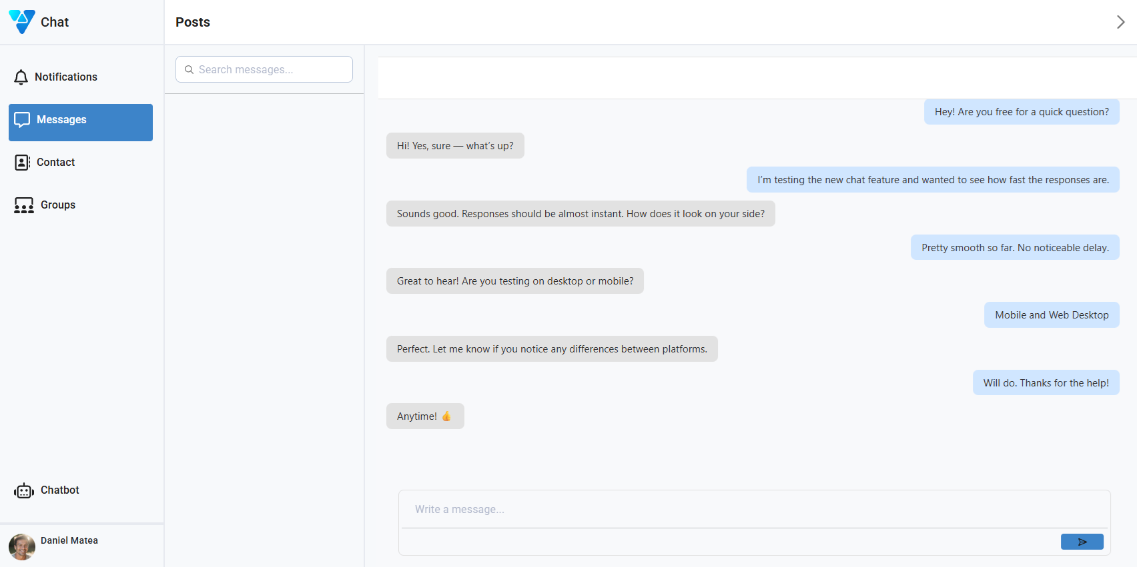
Task: Click the Groups people icon
Action: point(24,205)
